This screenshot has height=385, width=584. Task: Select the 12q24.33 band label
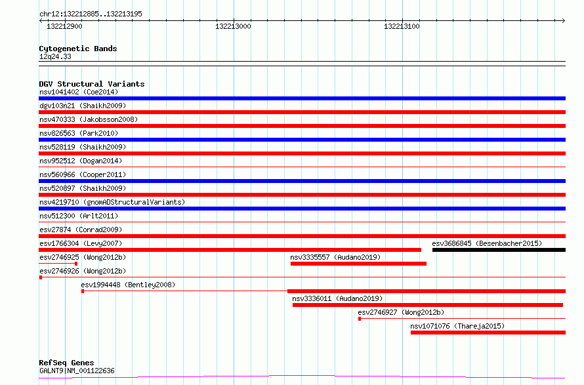(55, 56)
